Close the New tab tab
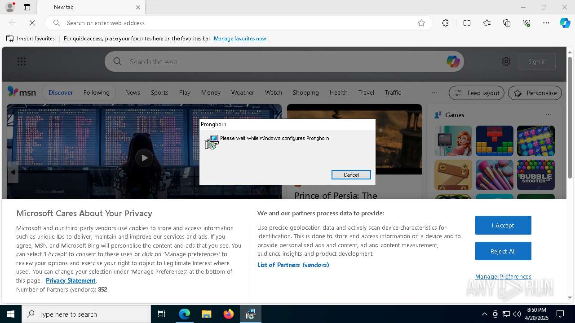This screenshot has height=323, width=575. tap(138, 7)
